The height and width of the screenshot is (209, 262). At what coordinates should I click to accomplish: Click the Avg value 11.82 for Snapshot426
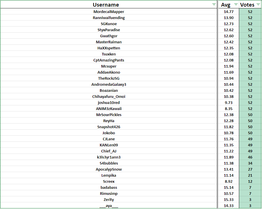[228, 127]
